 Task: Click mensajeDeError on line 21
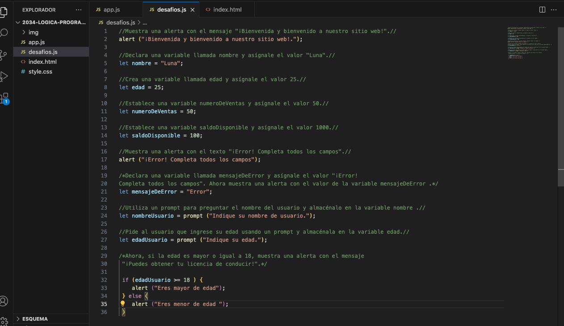pos(154,192)
